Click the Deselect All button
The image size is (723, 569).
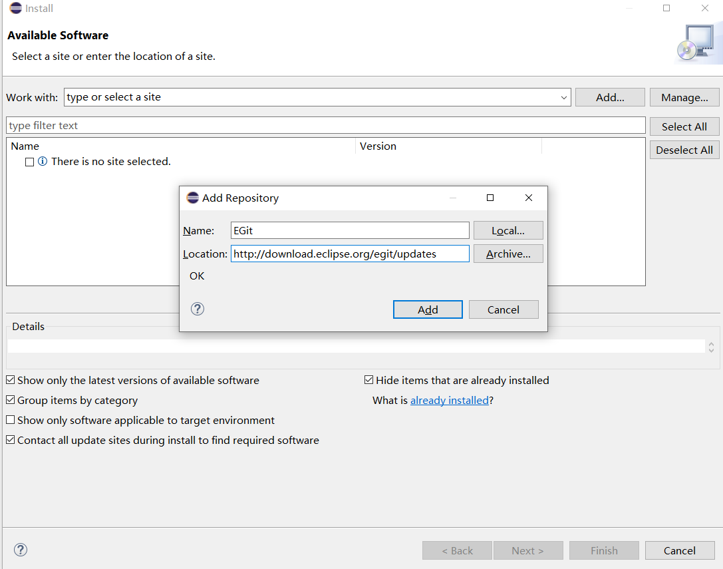click(x=684, y=150)
